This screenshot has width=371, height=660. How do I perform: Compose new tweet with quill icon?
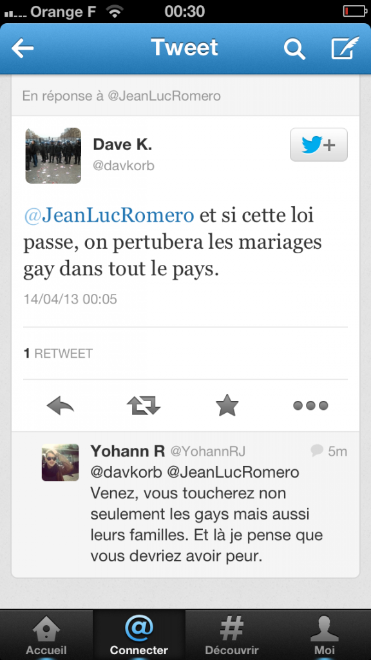(345, 48)
